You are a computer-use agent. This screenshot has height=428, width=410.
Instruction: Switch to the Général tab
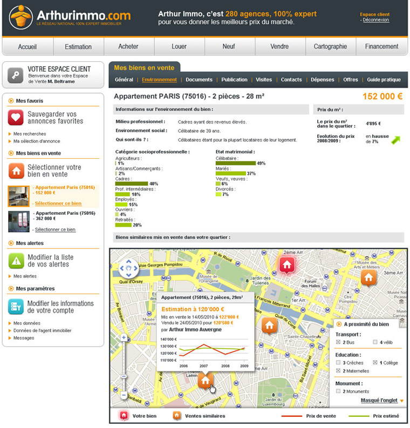click(x=124, y=80)
